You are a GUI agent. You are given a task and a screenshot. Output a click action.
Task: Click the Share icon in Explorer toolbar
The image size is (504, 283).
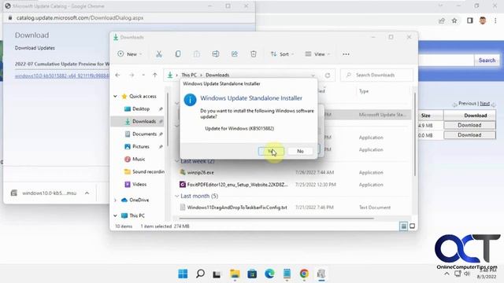pyautogui.click(x=235, y=54)
